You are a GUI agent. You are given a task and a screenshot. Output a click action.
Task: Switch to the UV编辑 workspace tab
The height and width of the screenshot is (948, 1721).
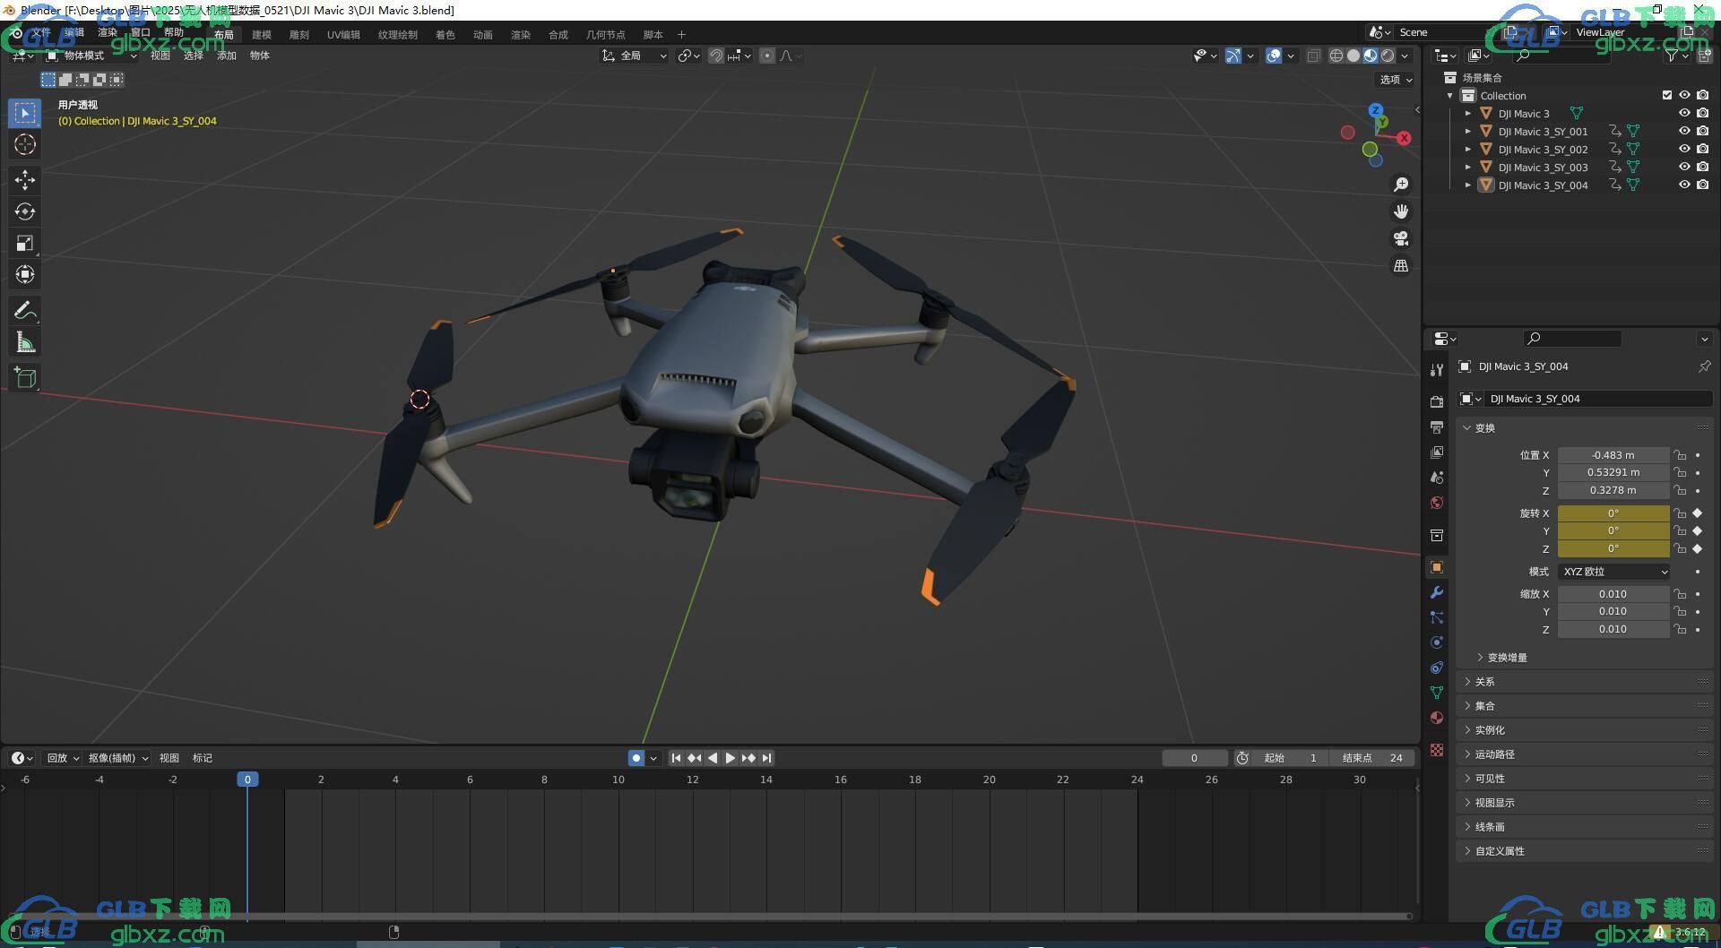pos(343,35)
